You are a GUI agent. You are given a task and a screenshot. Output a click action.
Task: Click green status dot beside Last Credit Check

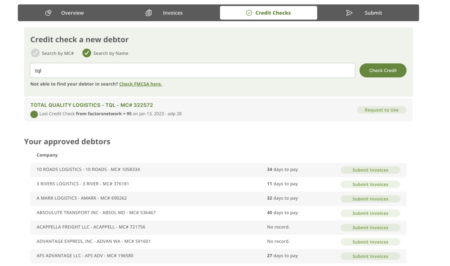(x=34, y=114)
